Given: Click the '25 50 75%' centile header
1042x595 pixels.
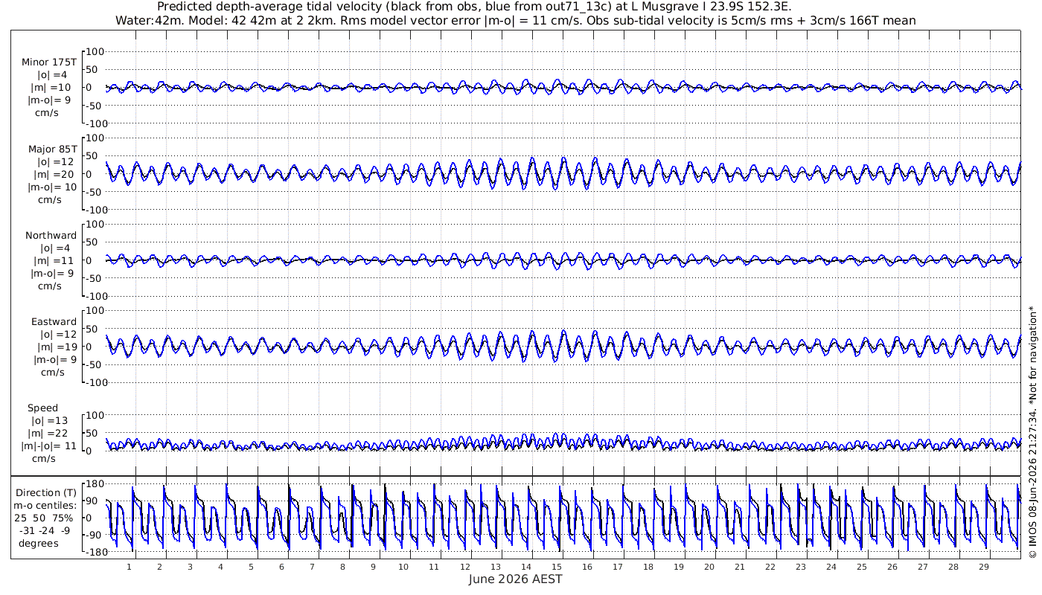Looking at the screenshot, I should tap(45, 518).
